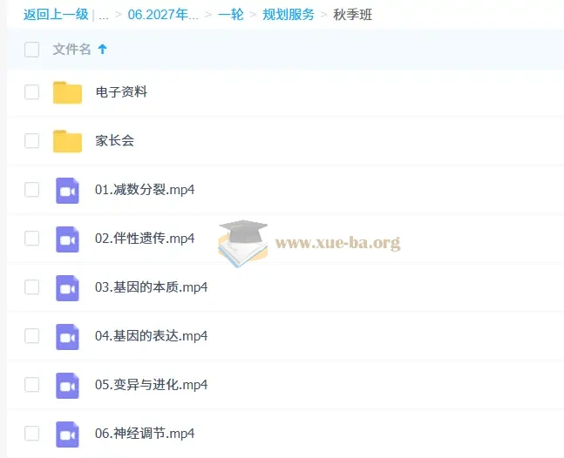Click video icon for 03.基因的本质.mp4

click(67, 288)
